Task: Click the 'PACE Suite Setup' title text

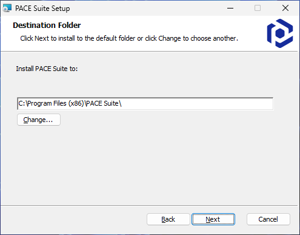Action: [x=42, y=9]
